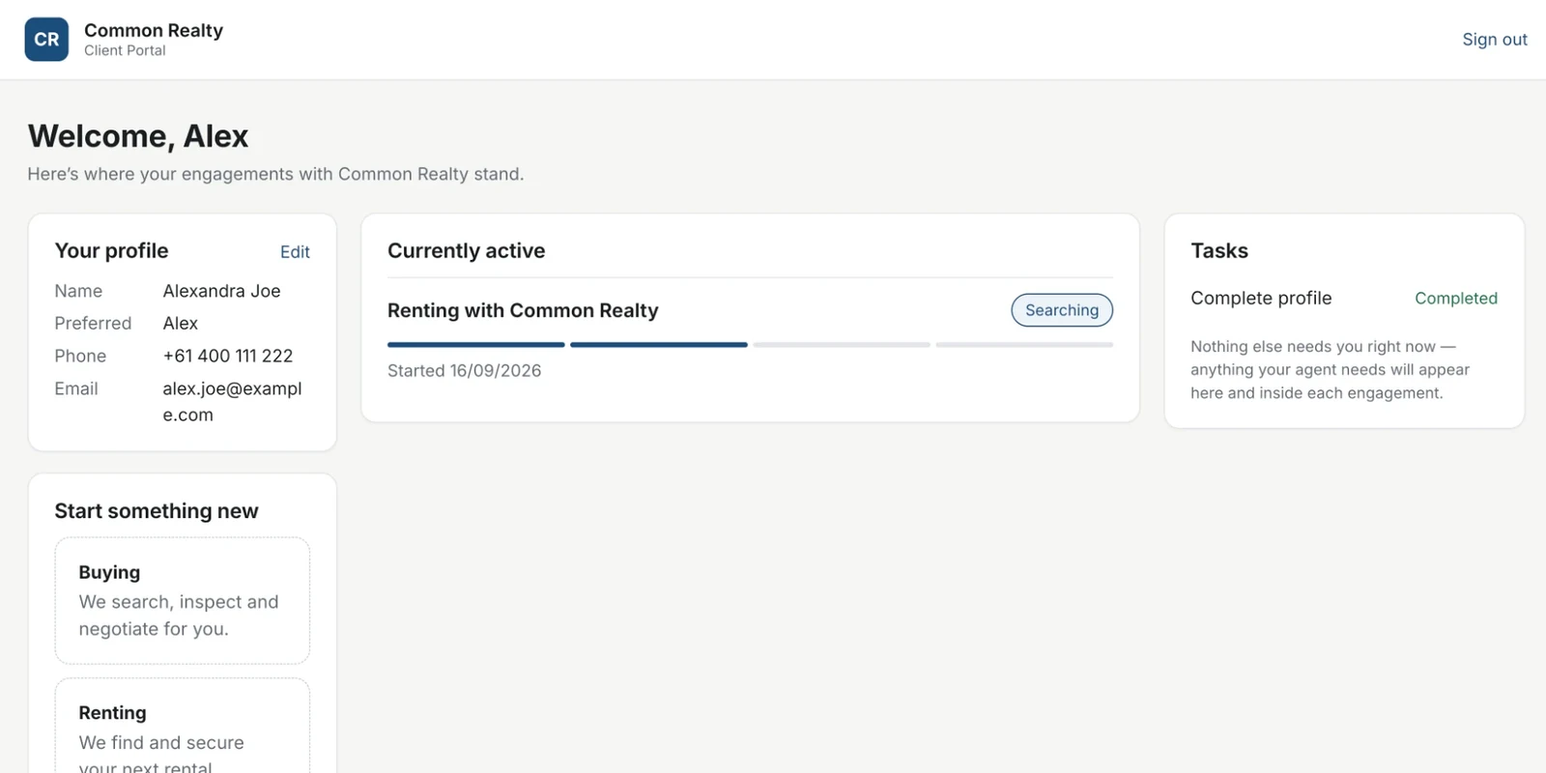
Task: Click the Welcome, Alex heading
Action: (138, 136)
